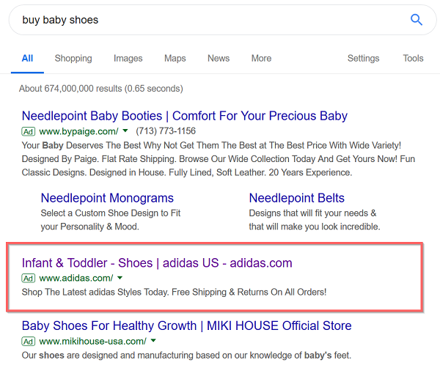Open search Settings

364,58
